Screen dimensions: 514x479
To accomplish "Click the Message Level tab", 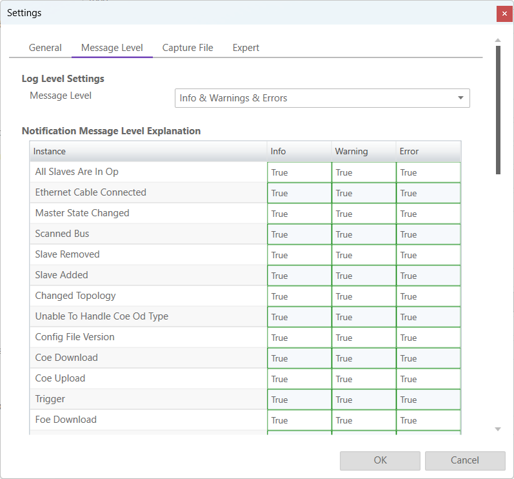I will 112,48.
